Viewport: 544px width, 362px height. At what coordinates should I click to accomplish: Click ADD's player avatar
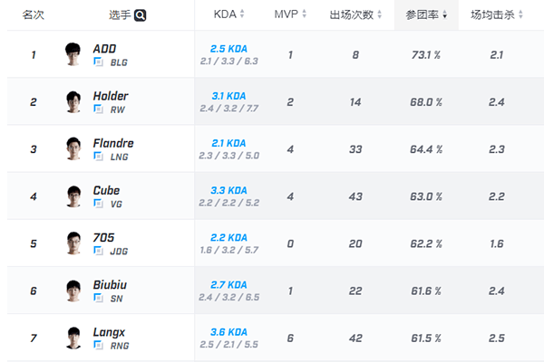point(74,54)
